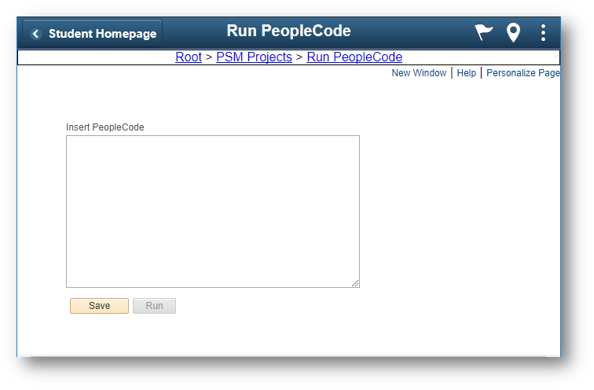Focus the Insert PeopleCode text area
The height and width of the screenshot is (390, 594).
[213, 212]
